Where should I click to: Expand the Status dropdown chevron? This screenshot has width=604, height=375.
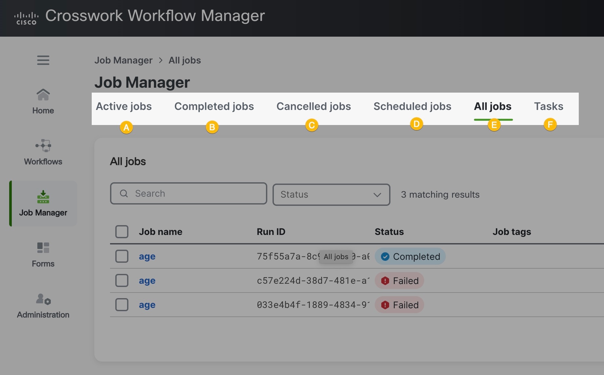click(x=377, y=195)
